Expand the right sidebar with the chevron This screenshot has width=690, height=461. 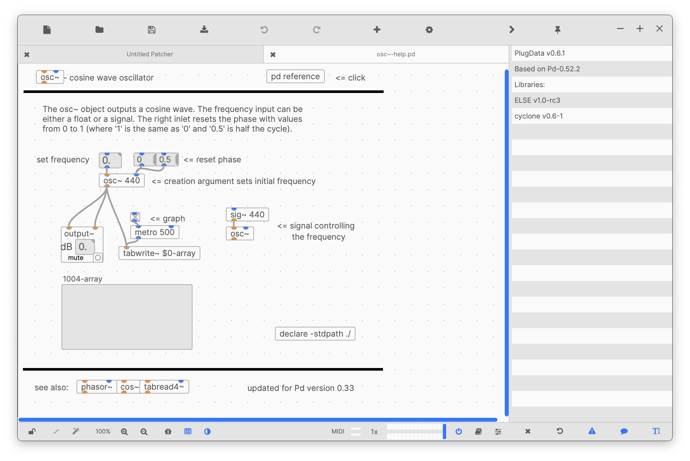click(511, 29)
